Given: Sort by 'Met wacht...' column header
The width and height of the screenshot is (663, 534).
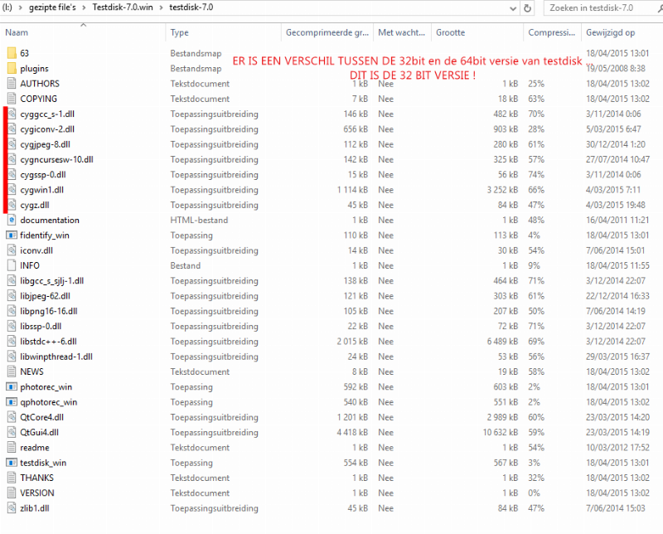Looking at the screenshot, I should [x=402, y=32].
